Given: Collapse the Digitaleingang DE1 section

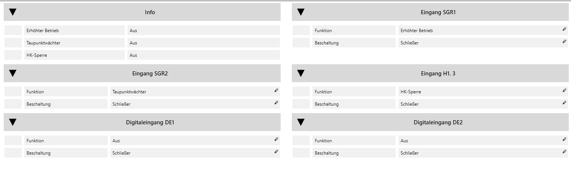Looking at the screenshot, I should coord(13,122).
